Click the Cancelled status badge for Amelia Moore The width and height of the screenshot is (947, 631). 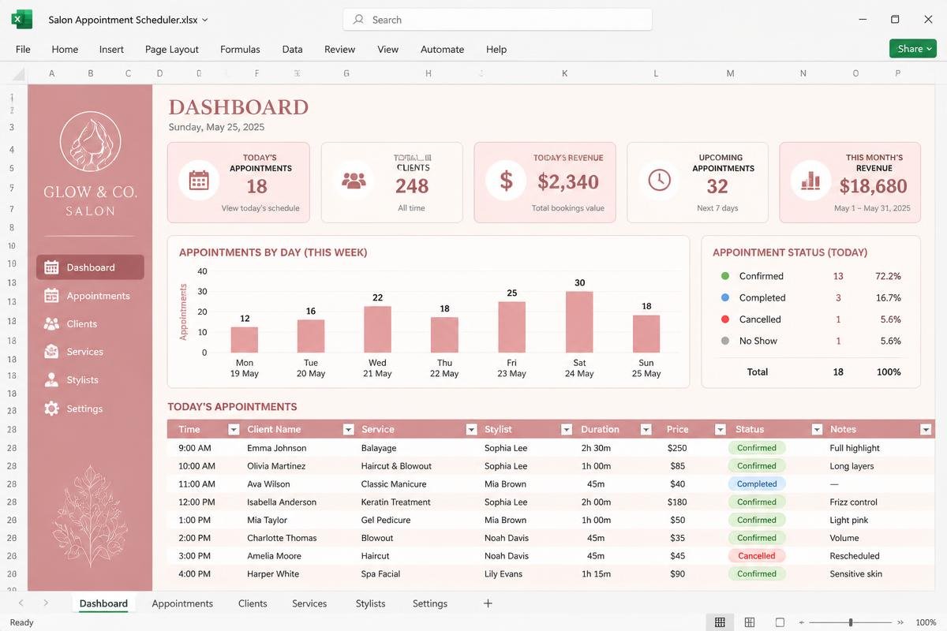(756, 556)
